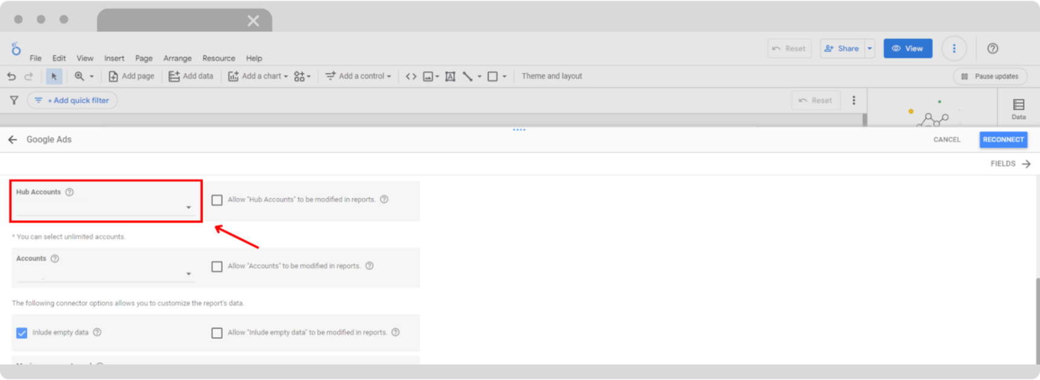Viewport: 1040px width, 380px height.
Task: Click the help question mark icon
Action: 992,49
